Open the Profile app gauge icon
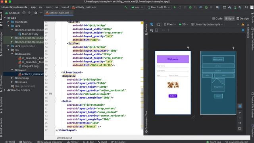The image size is (254, 143). click(201, 7)
